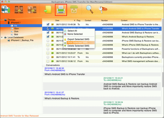The height and width of the screenshot is (118, 164).
Task: Click blue timestamp 2012/06/11 19:46:50
Action: click(x=54, y=68)
